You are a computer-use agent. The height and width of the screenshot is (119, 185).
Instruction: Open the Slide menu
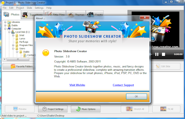point(29,8)
